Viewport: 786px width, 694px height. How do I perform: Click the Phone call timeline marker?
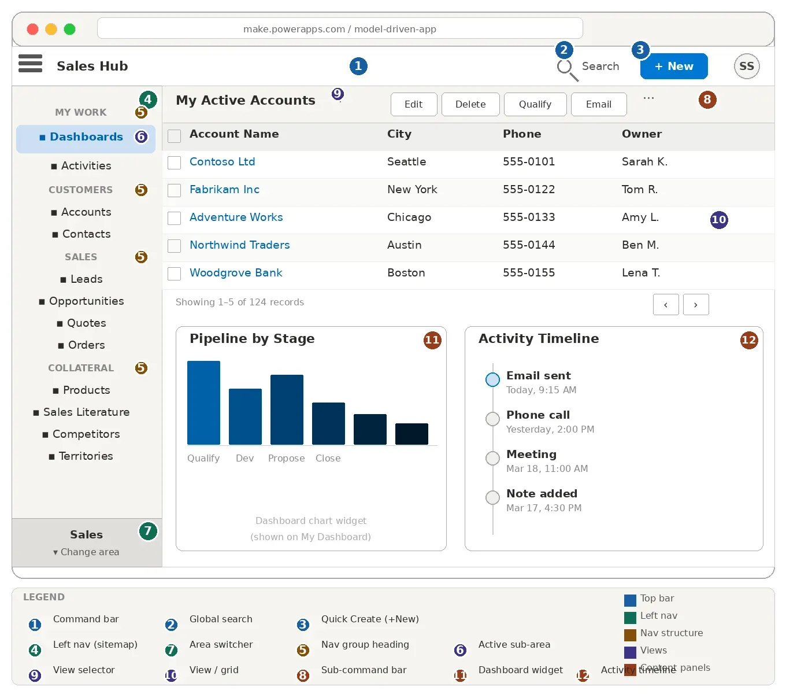[492, 419]
